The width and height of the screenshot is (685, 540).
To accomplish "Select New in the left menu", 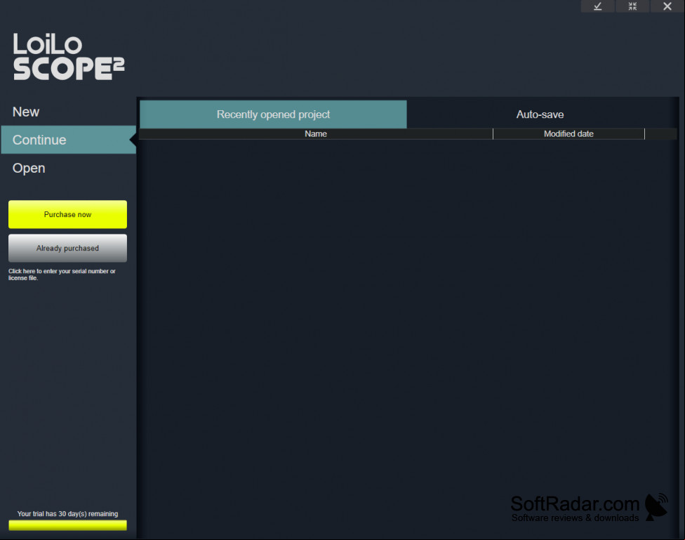I will (x=26, y=112).
